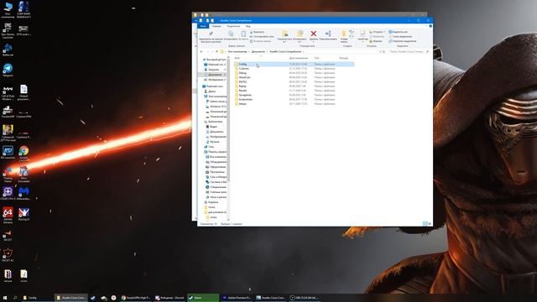
Task: Switch to details view icon in status bar
Action: [x=425, y=224]
